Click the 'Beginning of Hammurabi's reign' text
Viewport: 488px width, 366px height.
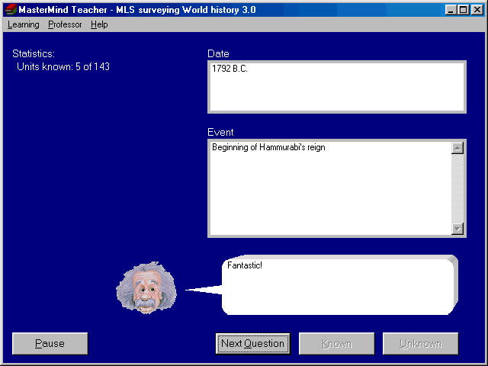tap(268, 147)
